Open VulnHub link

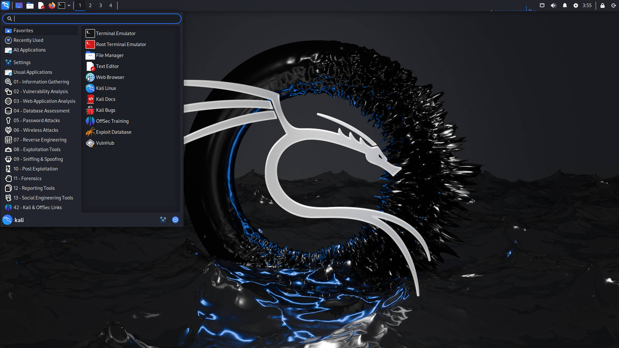tap(105, 143)
